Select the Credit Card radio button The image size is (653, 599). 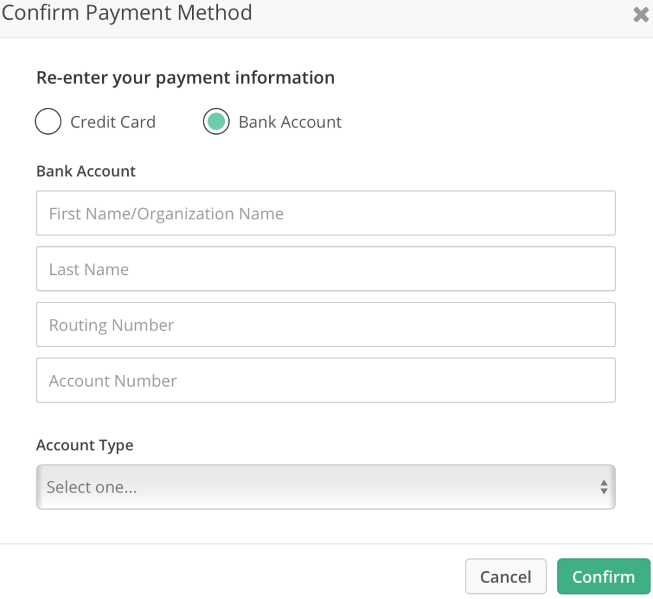point(48,121)
